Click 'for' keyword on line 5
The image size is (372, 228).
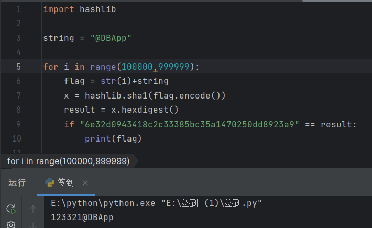click(51, 67)
